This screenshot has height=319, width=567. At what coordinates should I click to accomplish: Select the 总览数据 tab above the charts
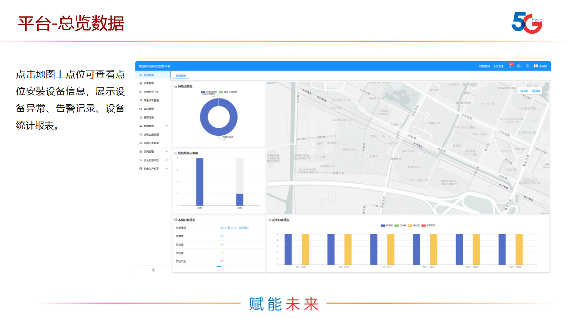point(181,76)
